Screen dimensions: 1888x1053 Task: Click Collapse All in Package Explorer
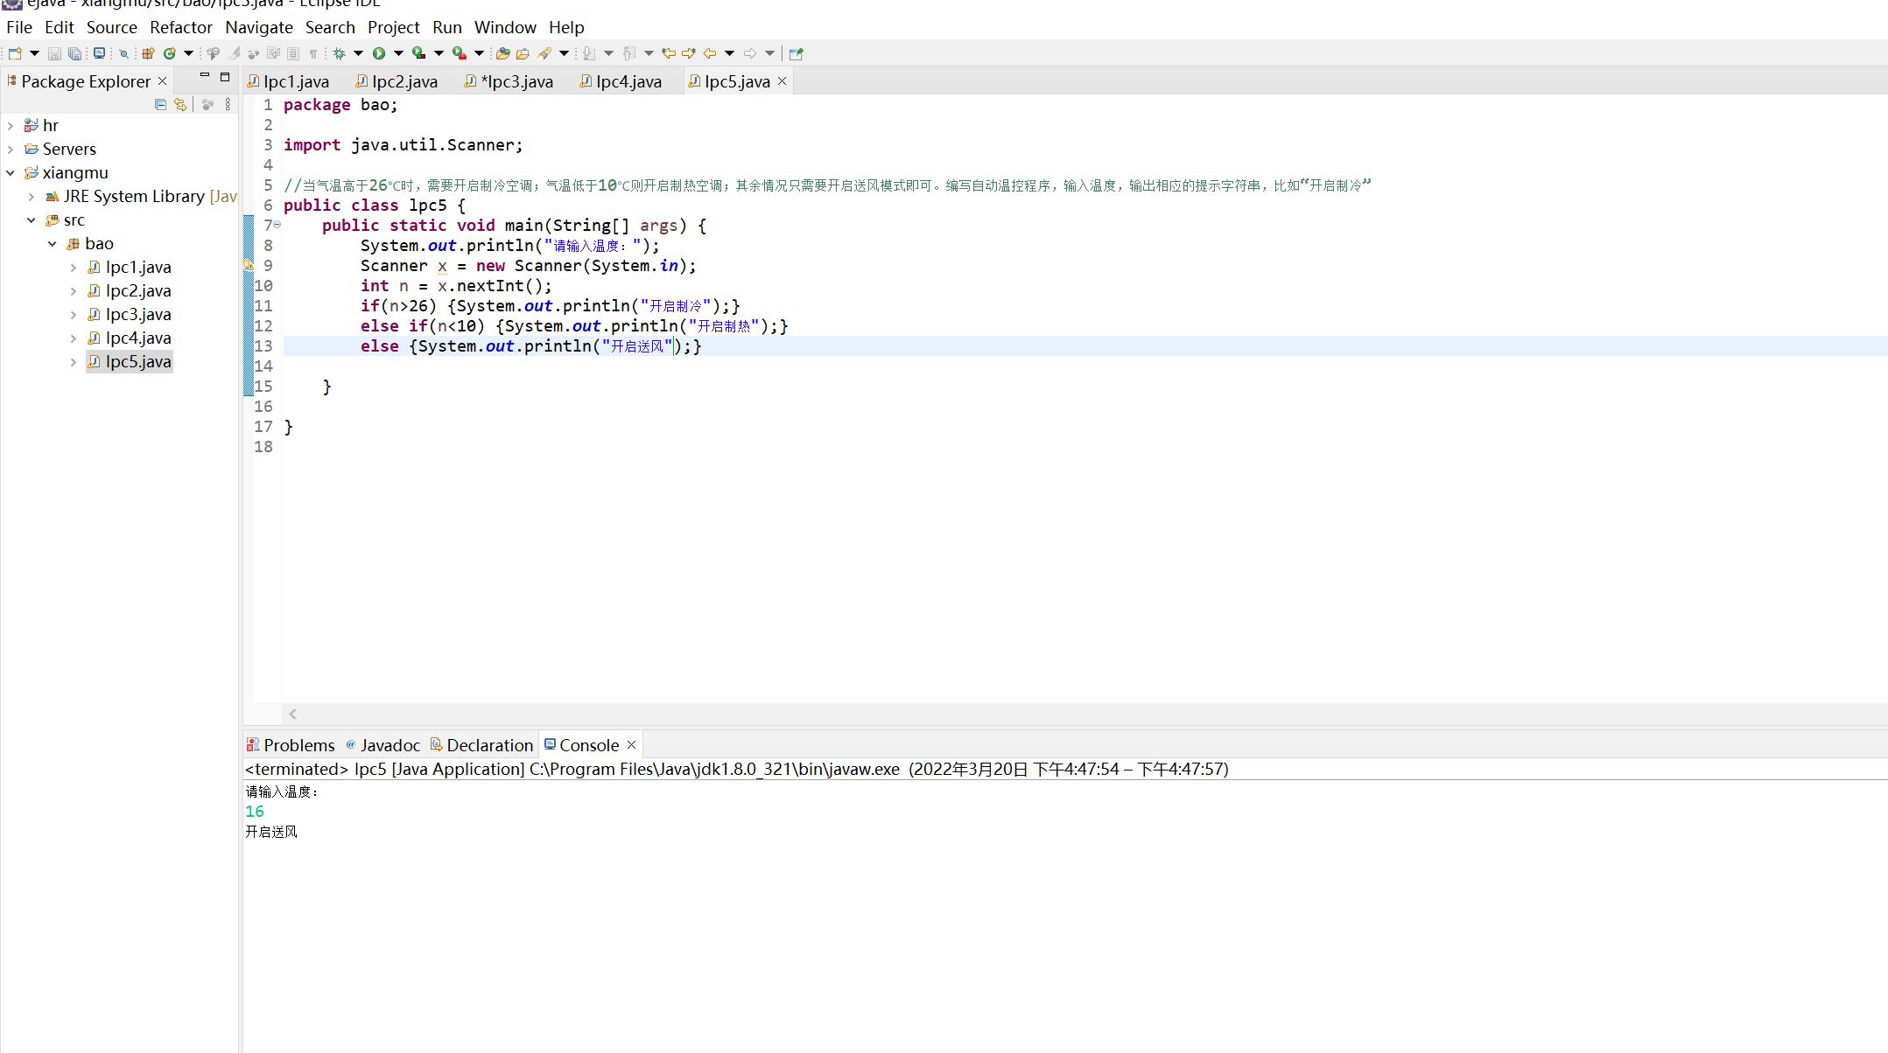click(160, 105)
